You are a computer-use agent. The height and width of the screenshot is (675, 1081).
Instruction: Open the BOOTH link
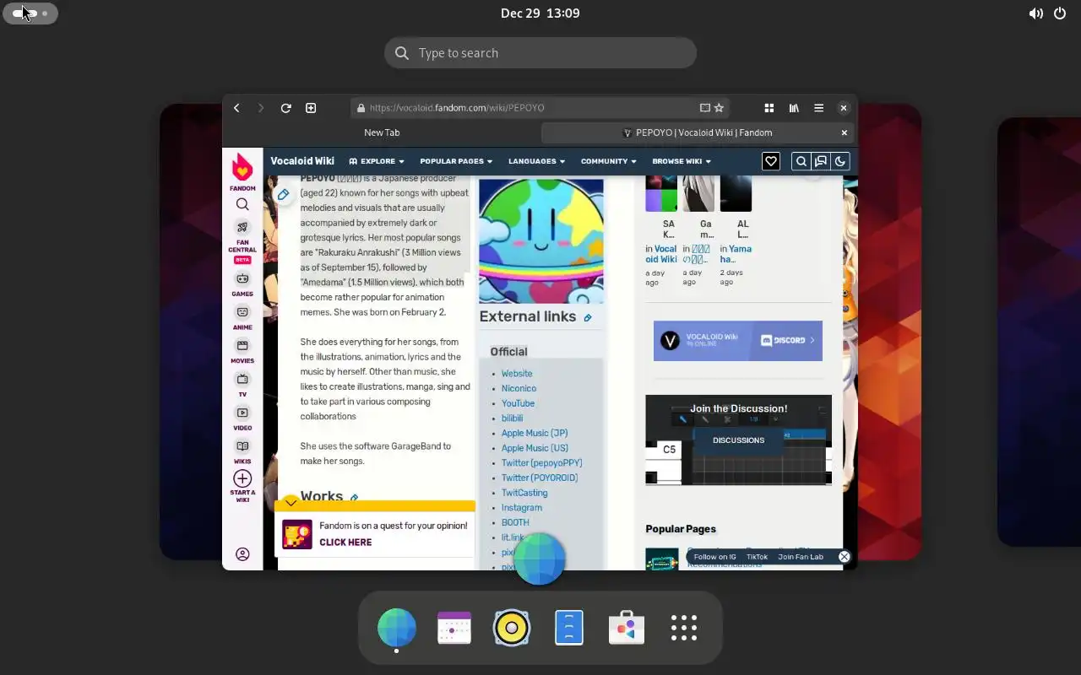pos(515,523)
